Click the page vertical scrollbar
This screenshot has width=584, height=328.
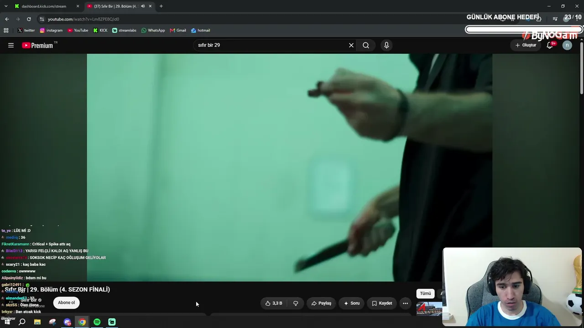click(581, 68)
